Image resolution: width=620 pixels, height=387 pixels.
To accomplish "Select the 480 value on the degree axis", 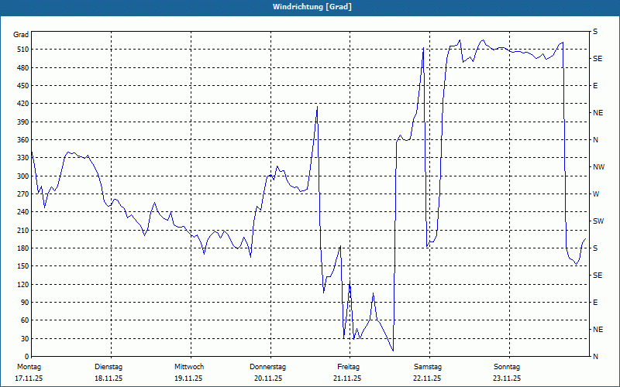I will (x=23, y=68).
